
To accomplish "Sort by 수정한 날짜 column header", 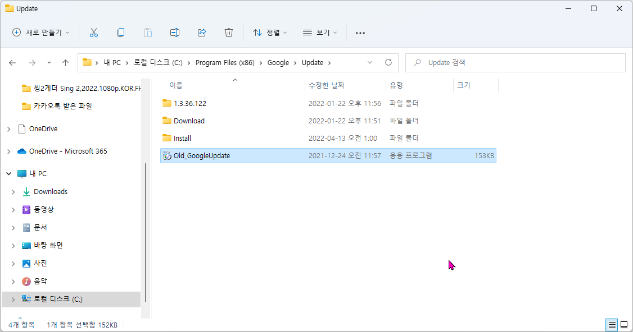I will point(326,85).
